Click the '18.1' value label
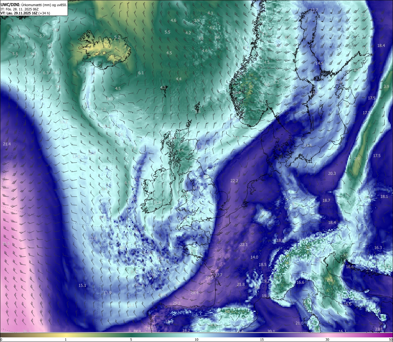This screenshot has width=393, height=342. [384, 197]
